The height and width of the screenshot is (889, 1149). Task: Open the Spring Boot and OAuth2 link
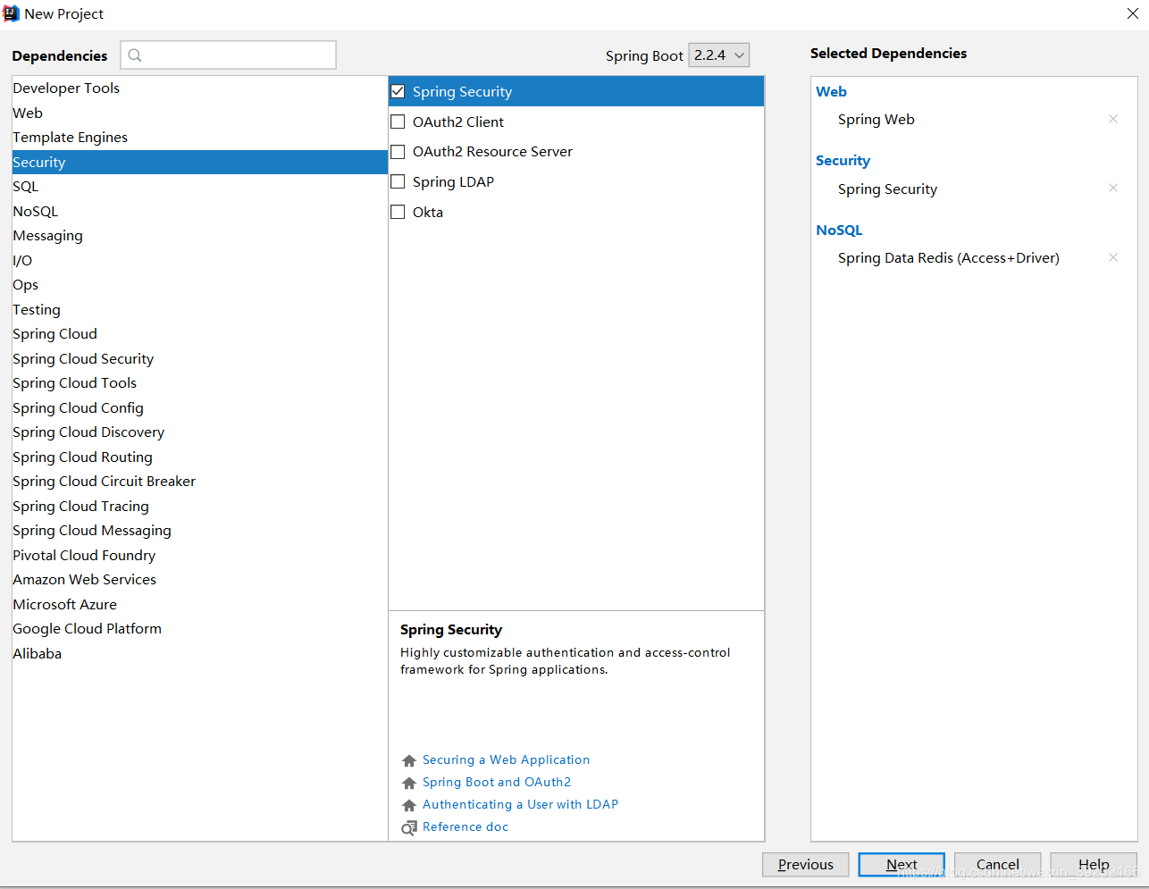[x=497, y=782]
